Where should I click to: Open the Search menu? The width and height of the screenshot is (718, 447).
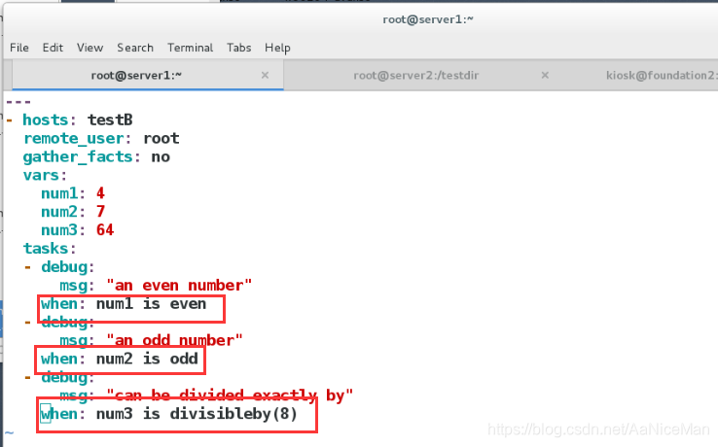tap(135, 48)
